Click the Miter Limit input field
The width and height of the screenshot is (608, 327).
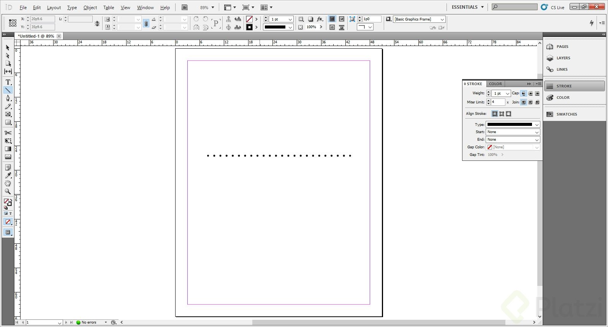coord(498,102)
